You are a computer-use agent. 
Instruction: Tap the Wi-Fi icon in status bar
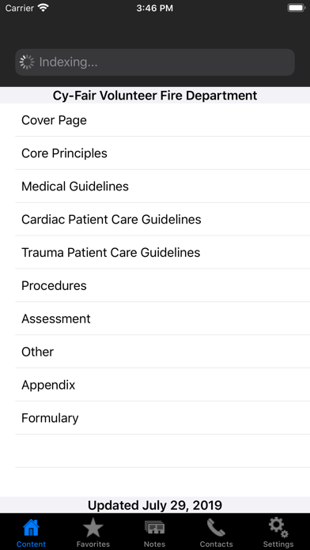(x=43, y=8)
